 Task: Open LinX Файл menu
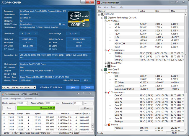pyautogui.click(x=5, y=99)
